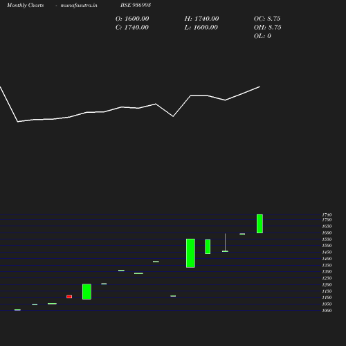Click the candle with the long upper wick

click(x=225, y=243)
